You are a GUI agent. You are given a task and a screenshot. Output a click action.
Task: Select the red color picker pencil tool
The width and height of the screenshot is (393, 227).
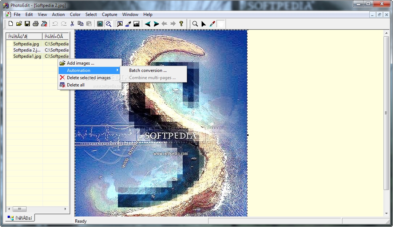point(212,24)
